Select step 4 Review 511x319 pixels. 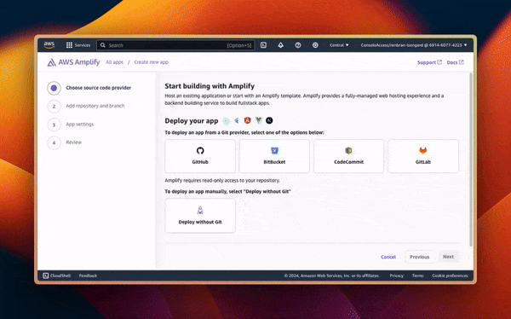(65, 142)
